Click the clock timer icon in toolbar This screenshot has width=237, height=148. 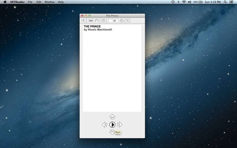point(121,21)
